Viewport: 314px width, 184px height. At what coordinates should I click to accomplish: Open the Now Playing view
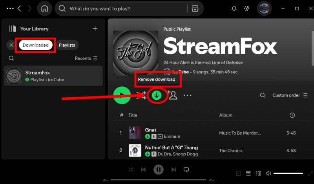point(238,173)
